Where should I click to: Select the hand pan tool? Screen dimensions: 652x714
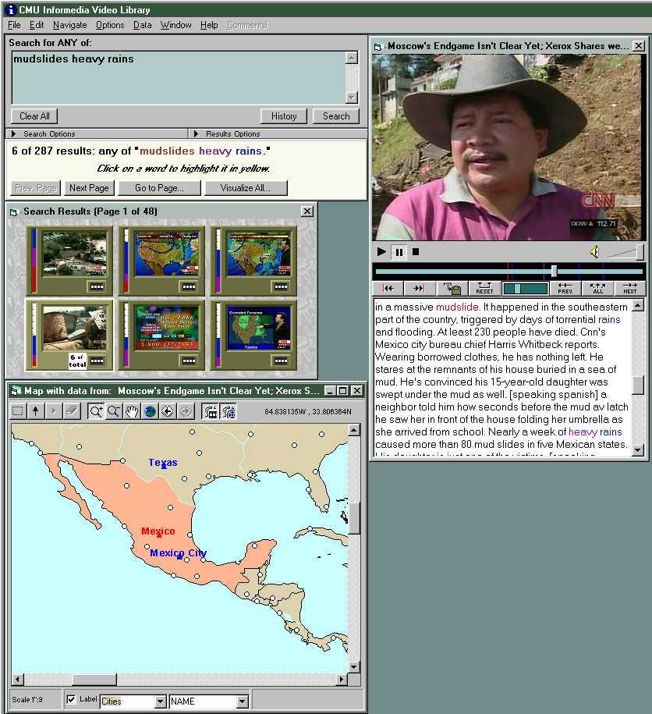(x=132, y=411)
